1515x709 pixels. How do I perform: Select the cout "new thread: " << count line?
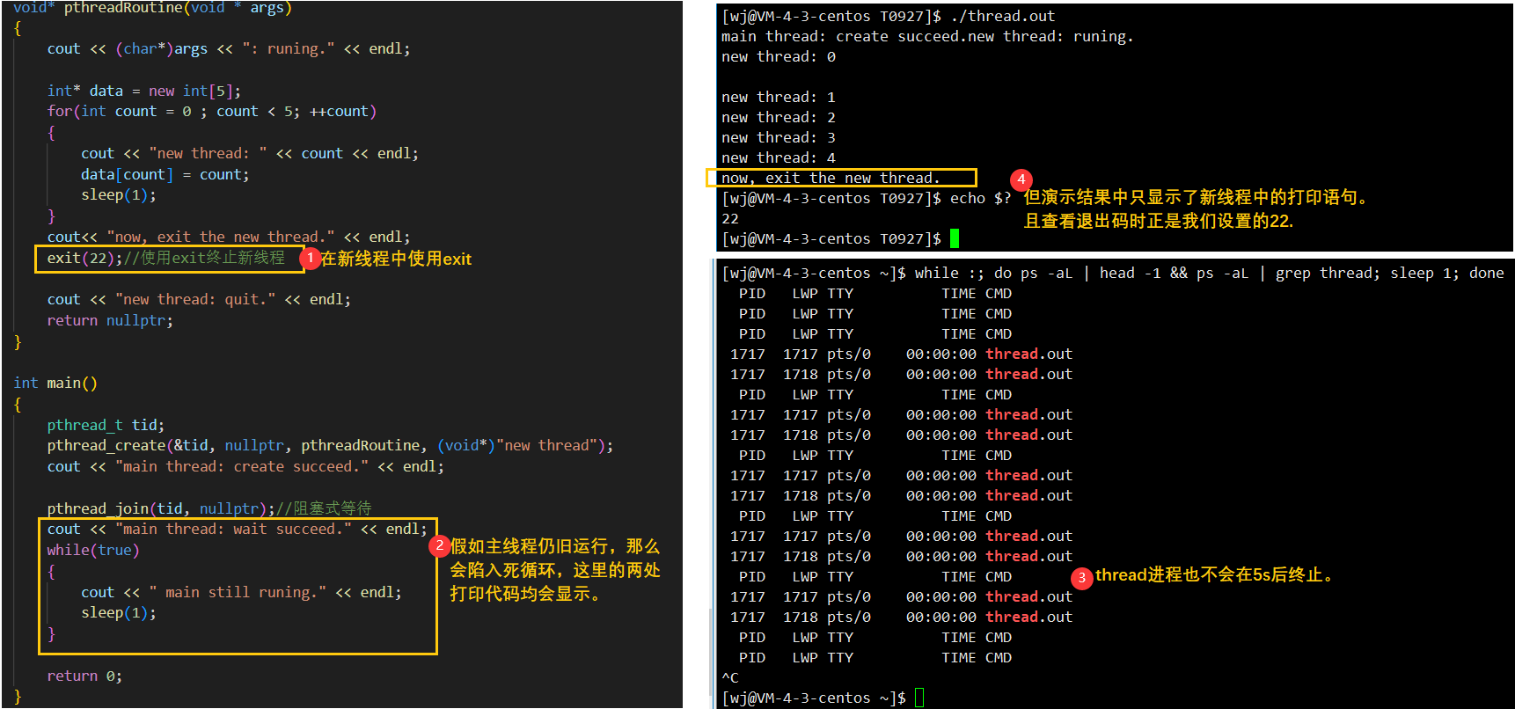pyautogui.click(x=250, y=153)
